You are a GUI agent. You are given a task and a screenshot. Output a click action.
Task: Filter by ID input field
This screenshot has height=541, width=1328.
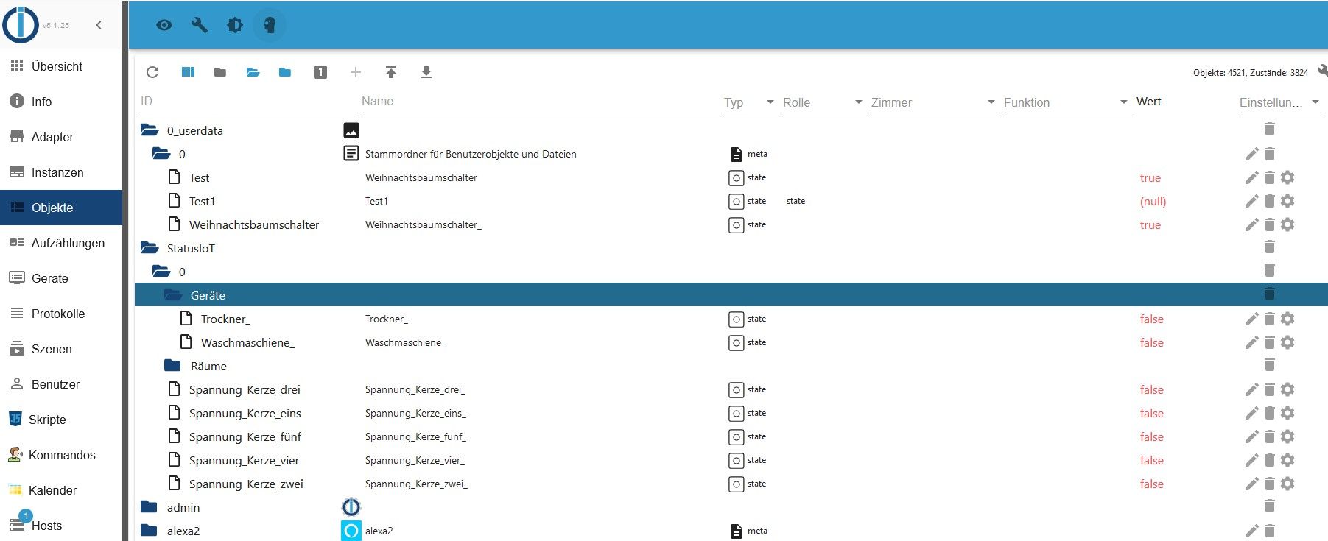point(248,102)
